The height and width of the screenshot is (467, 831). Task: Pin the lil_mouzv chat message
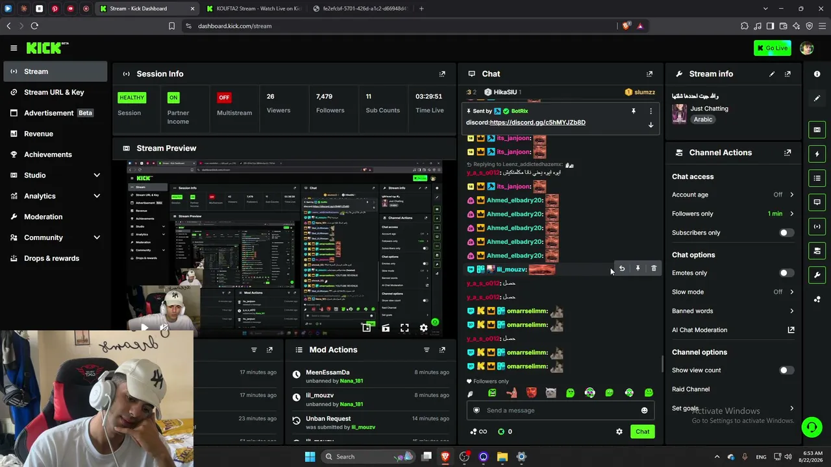pos(638,269)
